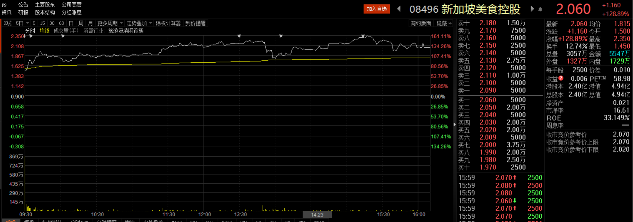Toggle the 成交量(手) volume legend
This screenshot has height=222, width=633.
click(66, 31)
